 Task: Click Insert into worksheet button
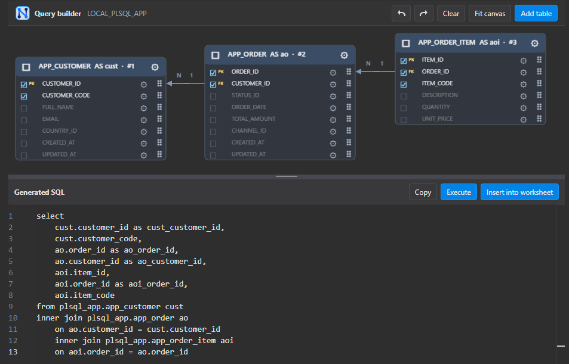[519, 192]
